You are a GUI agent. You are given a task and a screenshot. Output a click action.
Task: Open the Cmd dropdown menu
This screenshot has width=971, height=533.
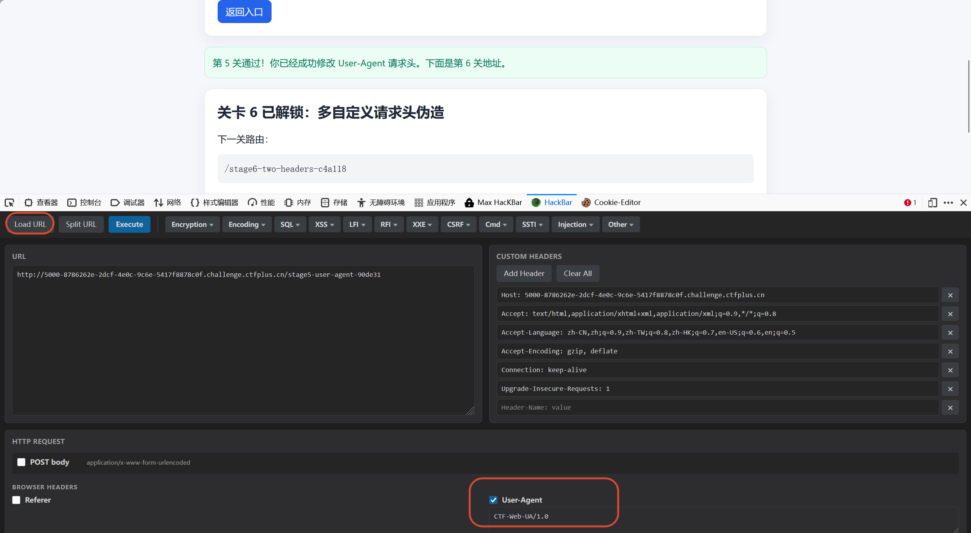(x=496, y=224)
